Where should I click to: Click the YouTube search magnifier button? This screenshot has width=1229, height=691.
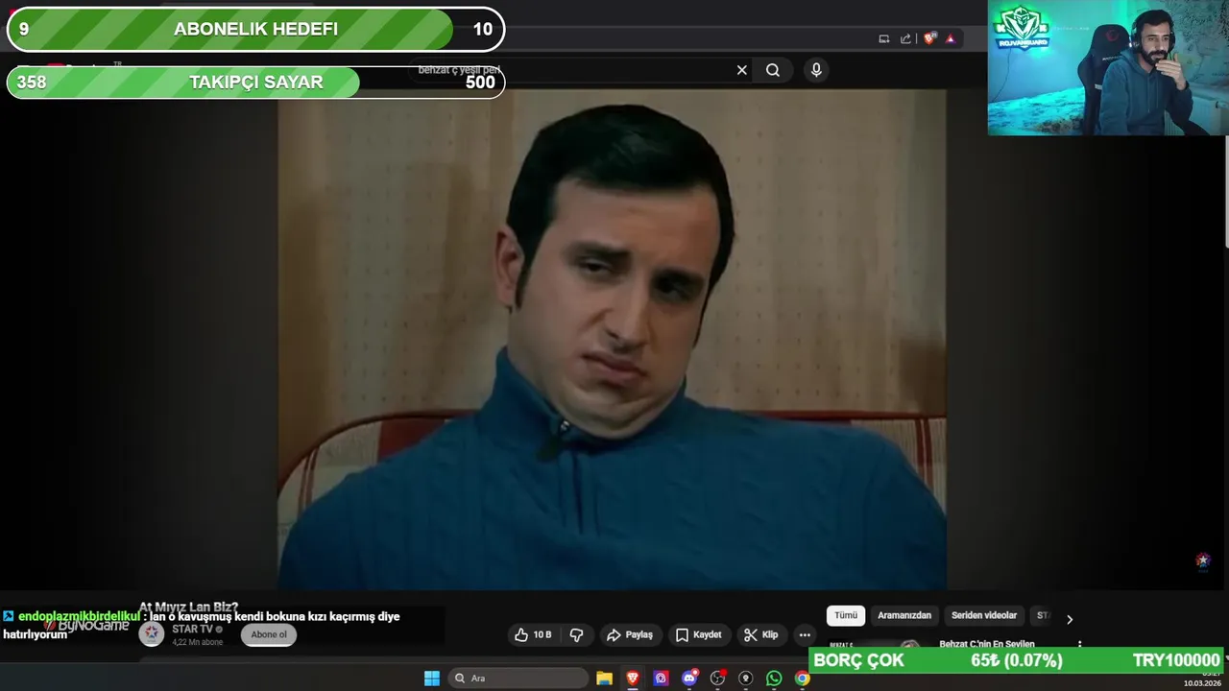[x=773, y=70]
